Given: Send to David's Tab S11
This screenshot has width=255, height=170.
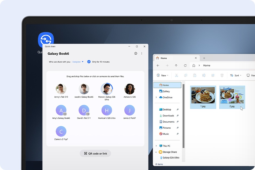Looking at the screenshot, I should pyautogui.click(x=84, y=112).
